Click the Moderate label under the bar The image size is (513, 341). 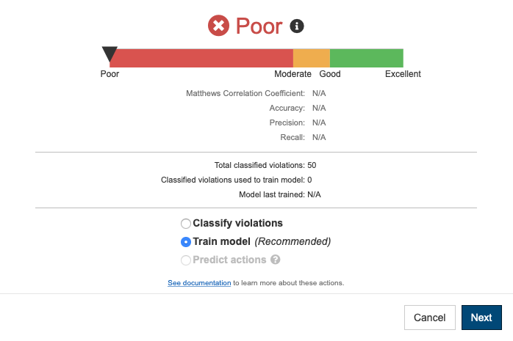tap(293, 74)
